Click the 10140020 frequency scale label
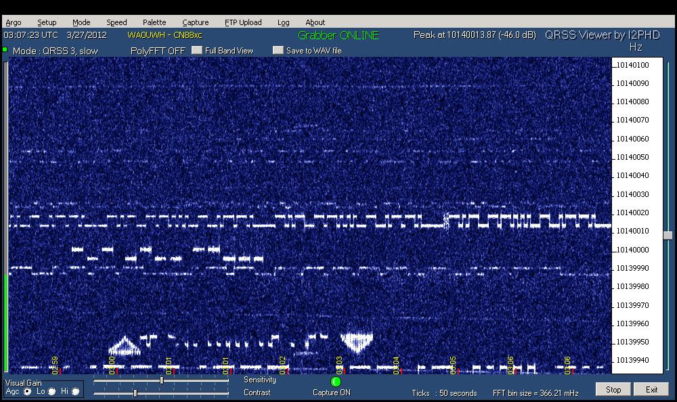 632,213
